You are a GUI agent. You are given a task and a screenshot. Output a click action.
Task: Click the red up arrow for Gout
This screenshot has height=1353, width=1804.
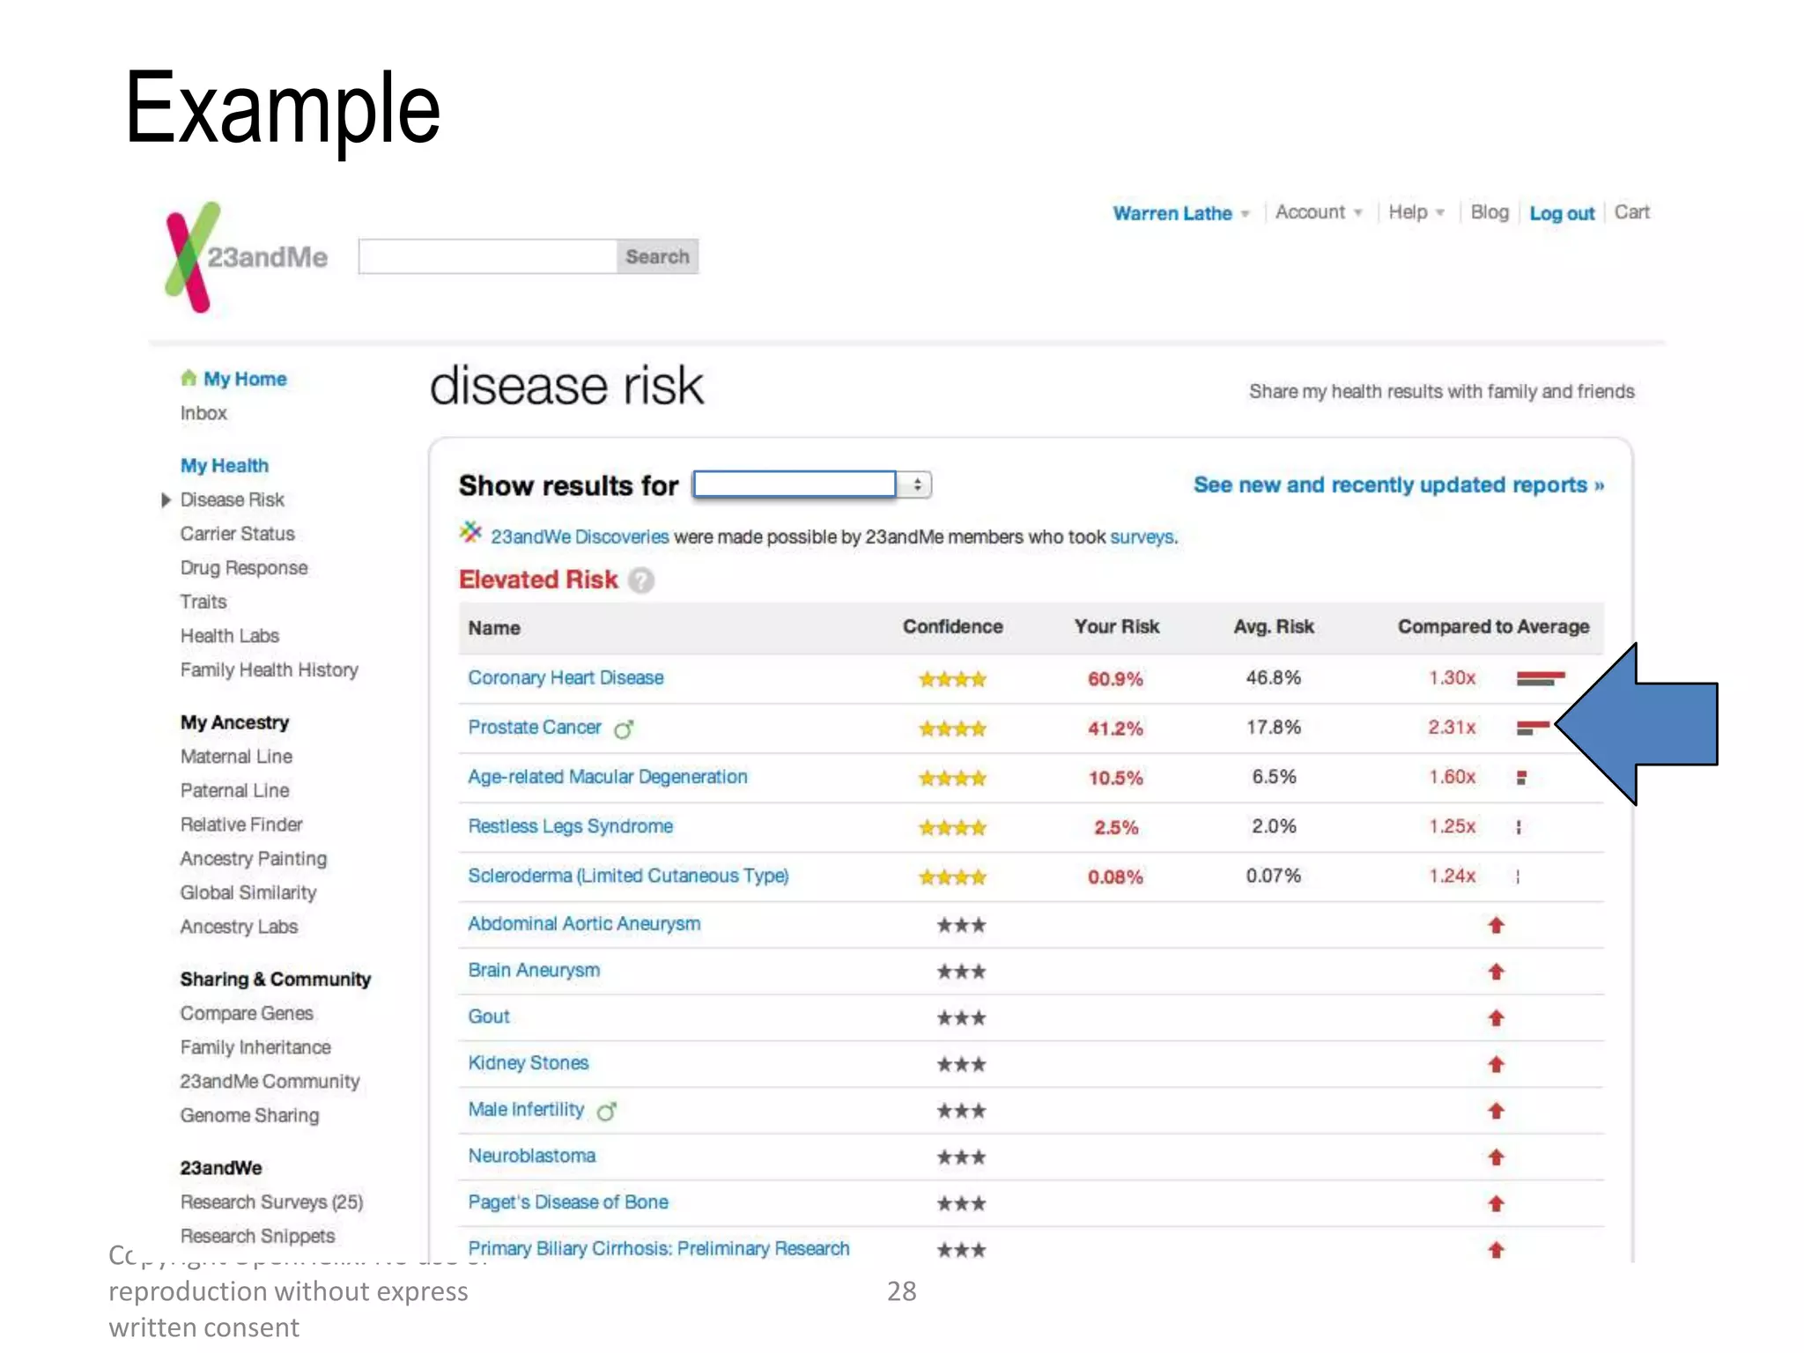click(x=1496, y=1017)
